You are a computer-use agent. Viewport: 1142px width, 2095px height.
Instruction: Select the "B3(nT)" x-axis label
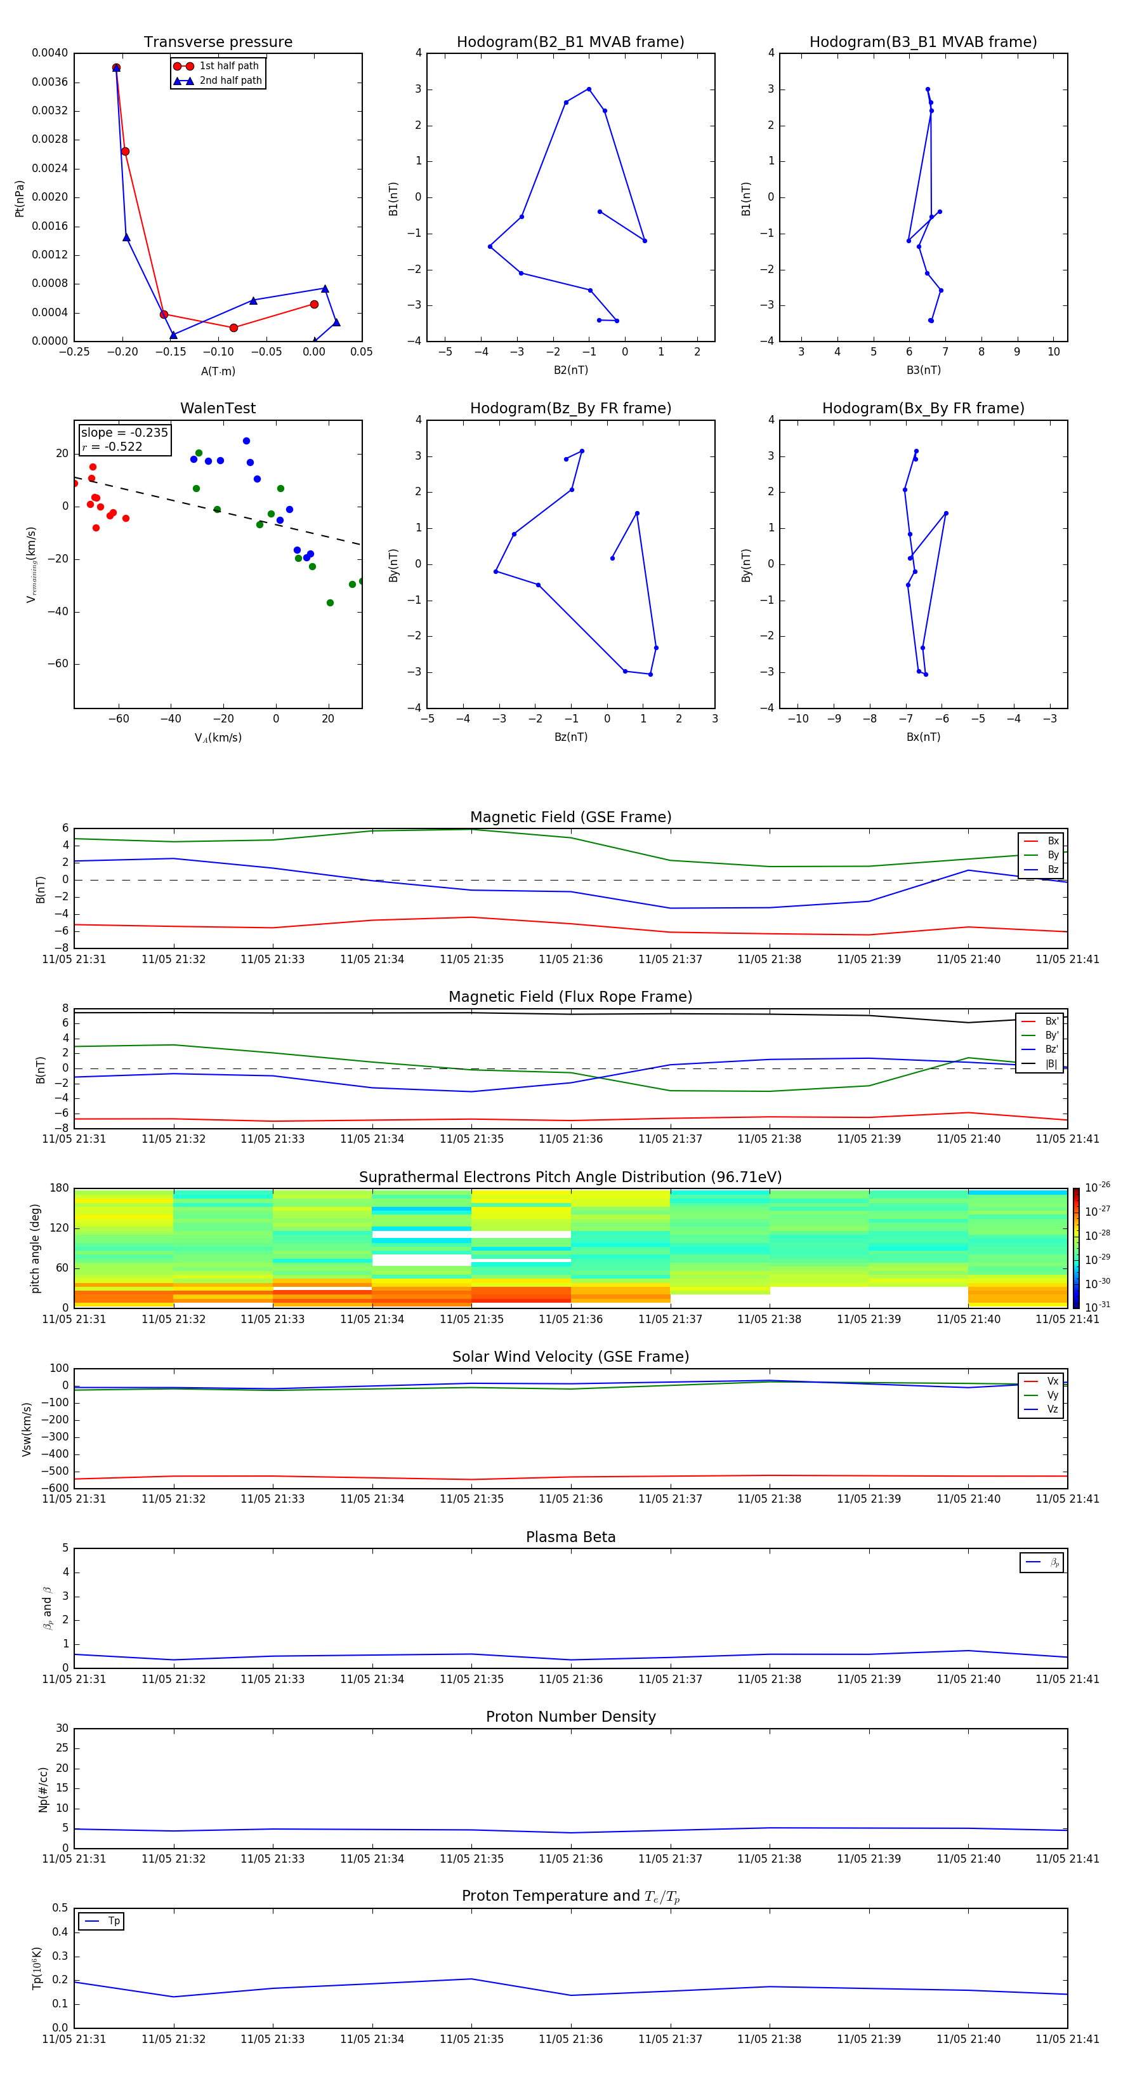pos(923,370)
